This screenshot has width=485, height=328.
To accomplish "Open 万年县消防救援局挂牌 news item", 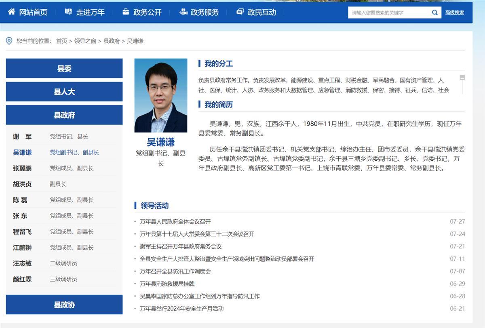I will [167, 284].
